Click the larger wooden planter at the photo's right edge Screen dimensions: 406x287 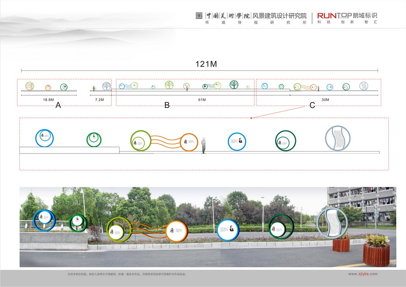[377, 251]
